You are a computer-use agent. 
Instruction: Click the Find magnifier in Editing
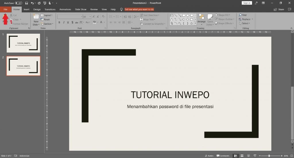[240, 15]
